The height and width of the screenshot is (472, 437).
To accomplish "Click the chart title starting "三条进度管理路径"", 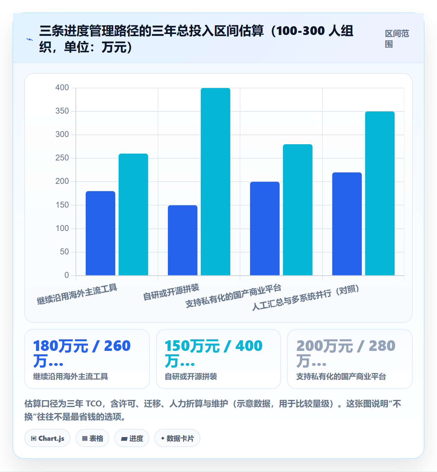I will click(x=196, y=39).
